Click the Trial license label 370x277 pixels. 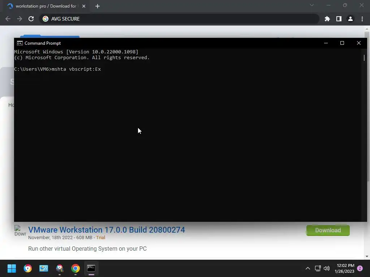click(x=100, y=237)
